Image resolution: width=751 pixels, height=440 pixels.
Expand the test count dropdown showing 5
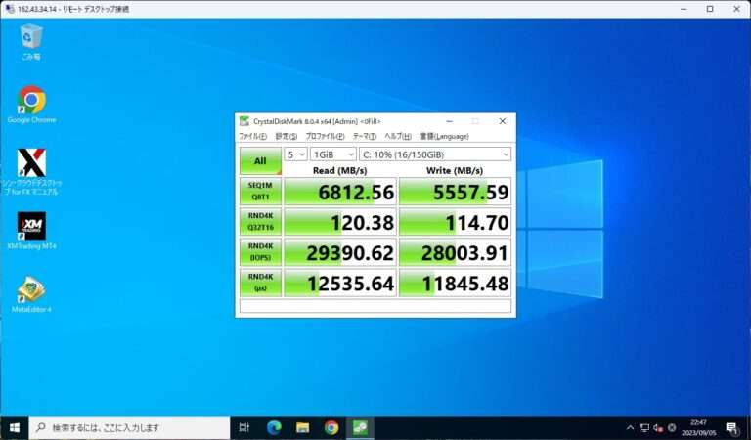coord(294,154)
